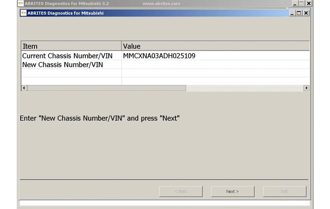The width and height of the screenshot is (330, 209).
Task: Select the New Chassis Number/VIN row label
Action: [x=62, y=65]
